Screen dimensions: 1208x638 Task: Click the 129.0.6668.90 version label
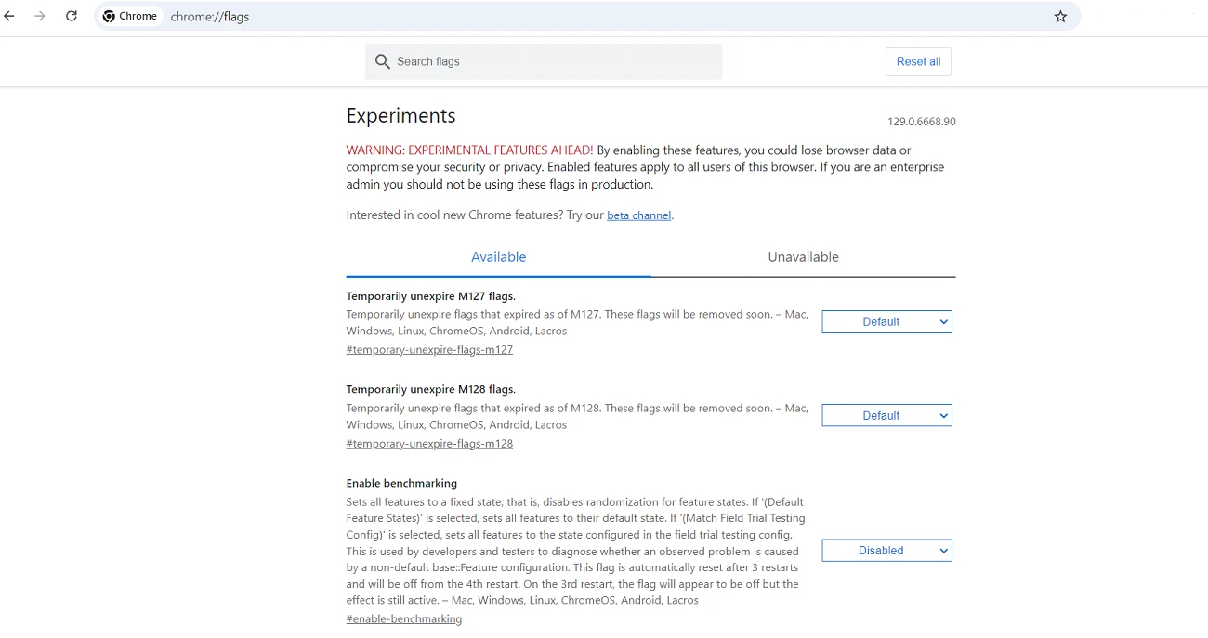(x=922, y=121)
